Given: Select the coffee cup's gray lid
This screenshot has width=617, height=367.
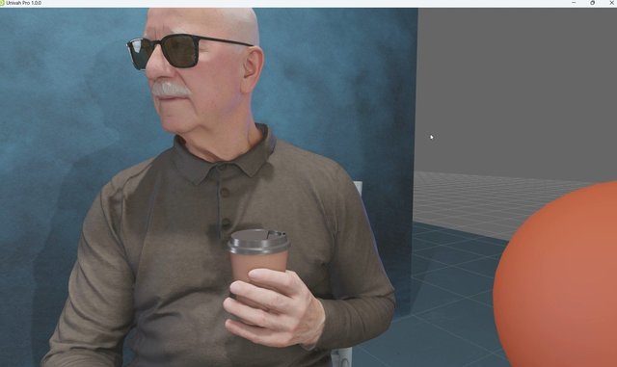Looking at the screenshot, I should (x=258, y=241).
